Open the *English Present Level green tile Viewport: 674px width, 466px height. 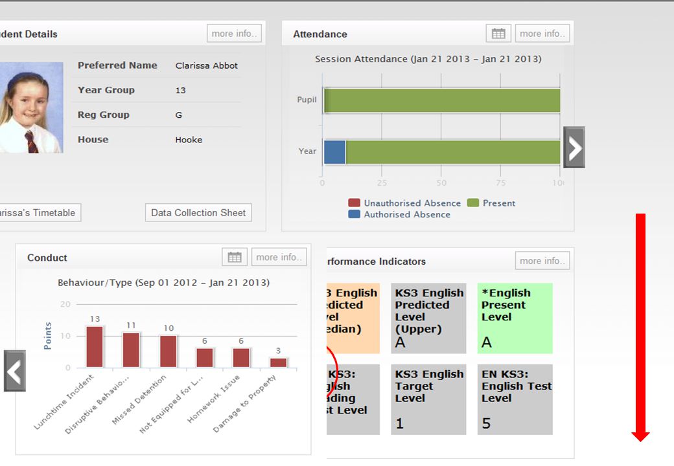(515, 318)
